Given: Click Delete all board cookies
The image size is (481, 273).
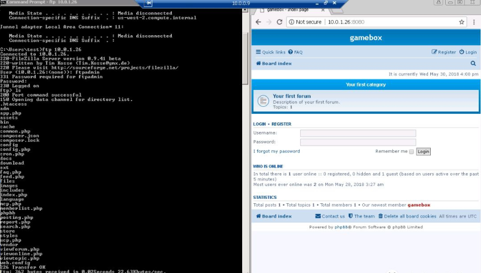Looking at the screenshot, I should (x=407, y=216).
